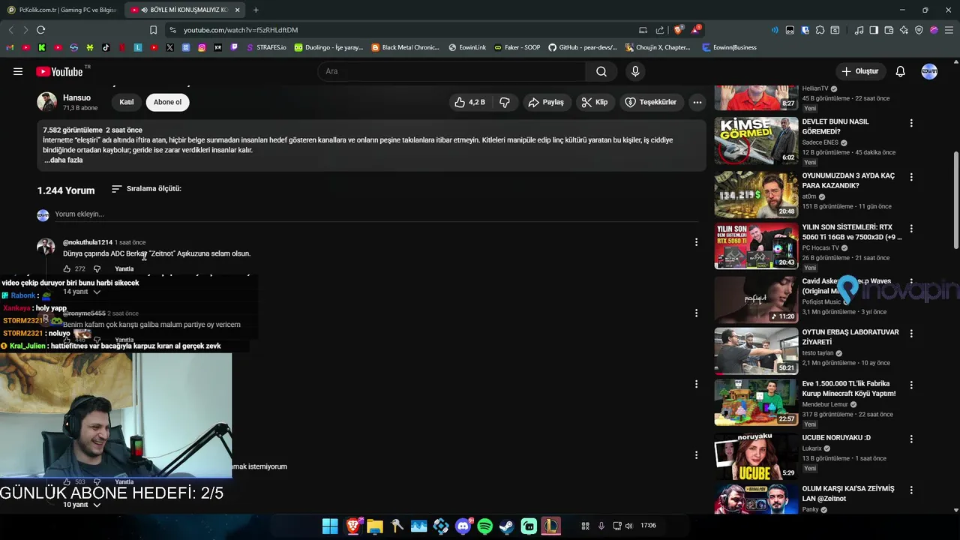
Task: Open the Black Metal Chronic bookmark
Action: pos(406,47)
